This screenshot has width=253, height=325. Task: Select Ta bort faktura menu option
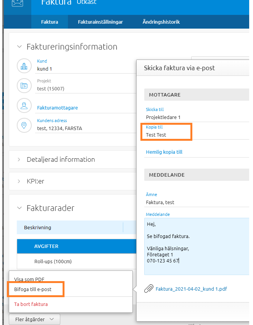coord(31,304)
